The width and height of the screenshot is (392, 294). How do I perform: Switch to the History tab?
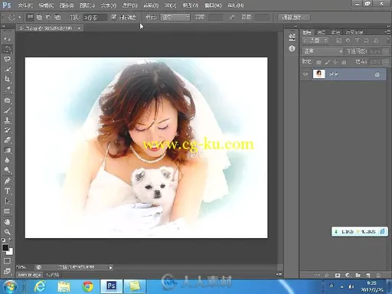[354, 32]
